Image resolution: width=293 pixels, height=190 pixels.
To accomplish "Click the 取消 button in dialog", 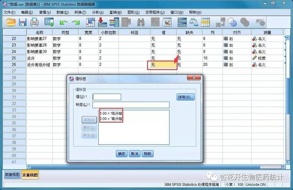I will (x=135, y=154).
